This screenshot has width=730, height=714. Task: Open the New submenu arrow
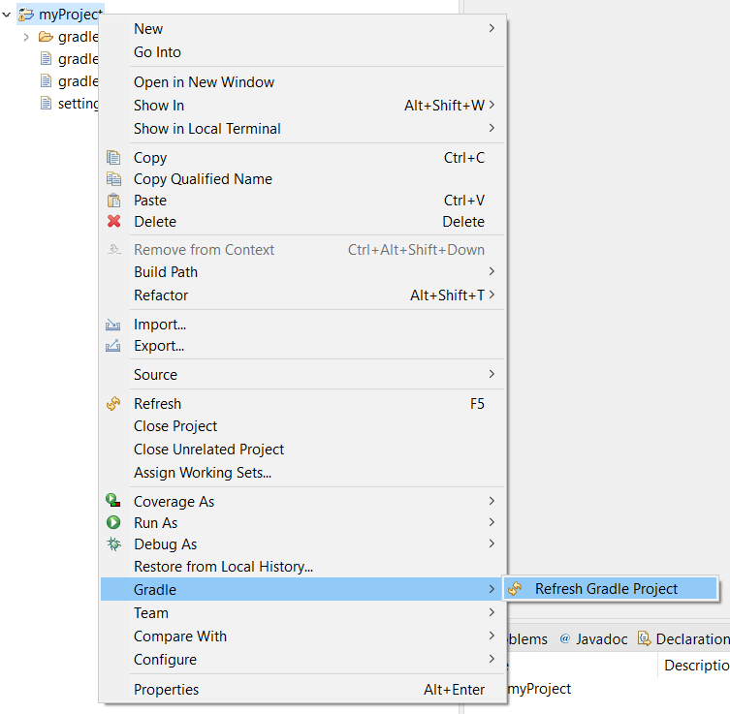point(492,29)
